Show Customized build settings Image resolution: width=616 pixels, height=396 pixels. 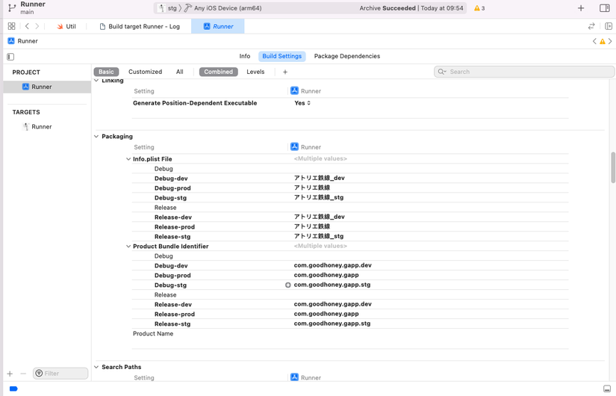[x=145, y=72]
